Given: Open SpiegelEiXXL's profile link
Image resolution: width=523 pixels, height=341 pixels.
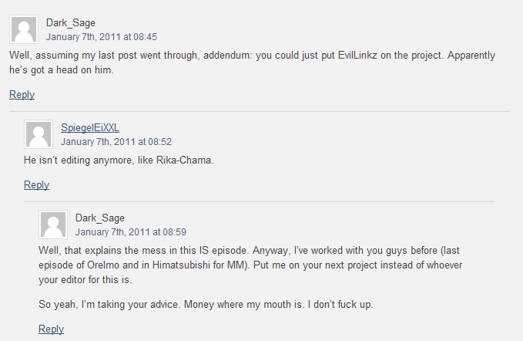Looking at the screenshot, I should [89, 127].
